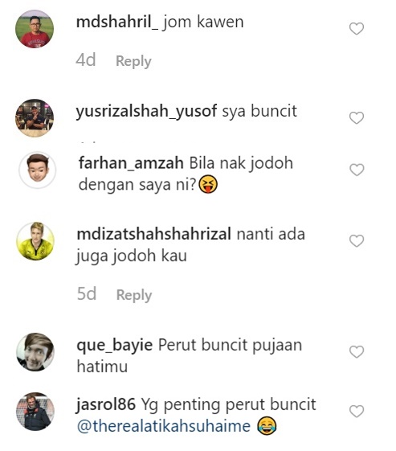Image resolution: width=396 pixels, height=451 pixels.
Task: Open yusrizalshah_yusof's avatar photo
Action: click(x=35, y=118)
